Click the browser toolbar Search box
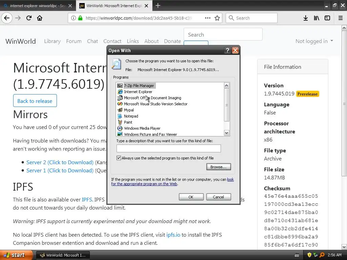 click(252, 18)
